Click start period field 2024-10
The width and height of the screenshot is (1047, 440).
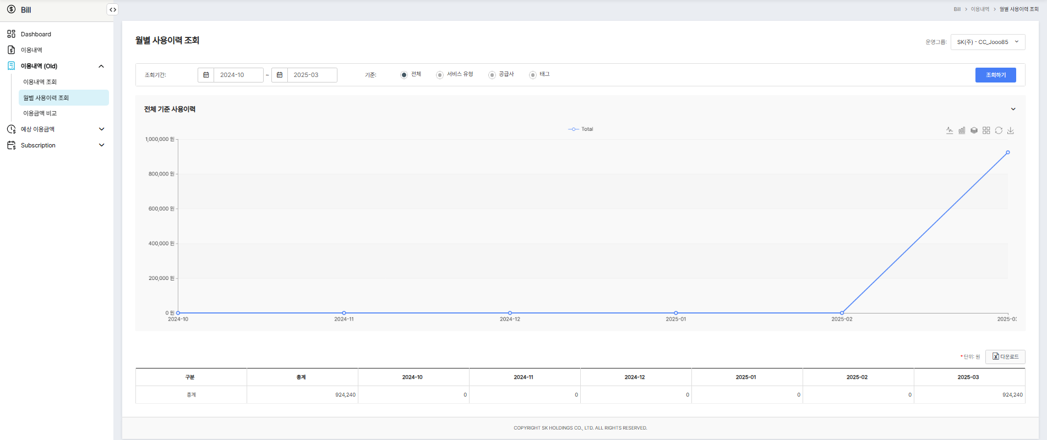[x=238, y=75]
